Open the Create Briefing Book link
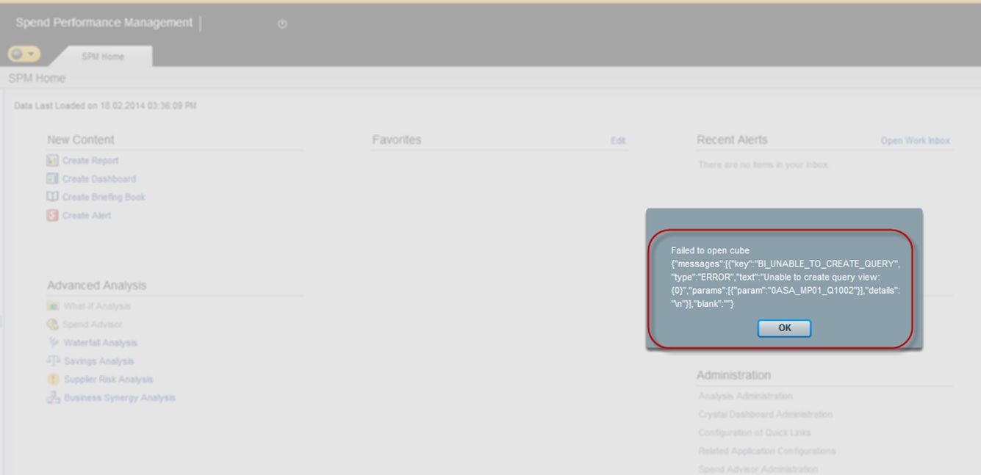This screenshot has width=981, height=475. coord(104,197)
